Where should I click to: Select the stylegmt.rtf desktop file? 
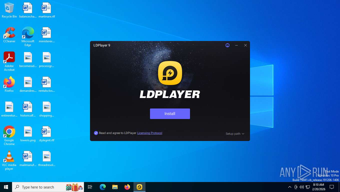(47, 134)
